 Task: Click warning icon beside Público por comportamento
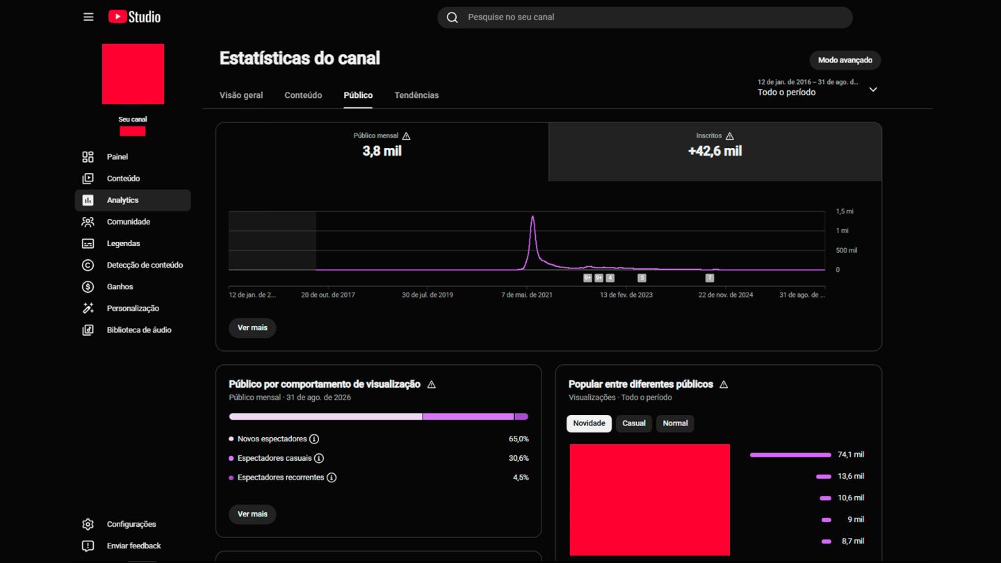[x=431, y=384]
